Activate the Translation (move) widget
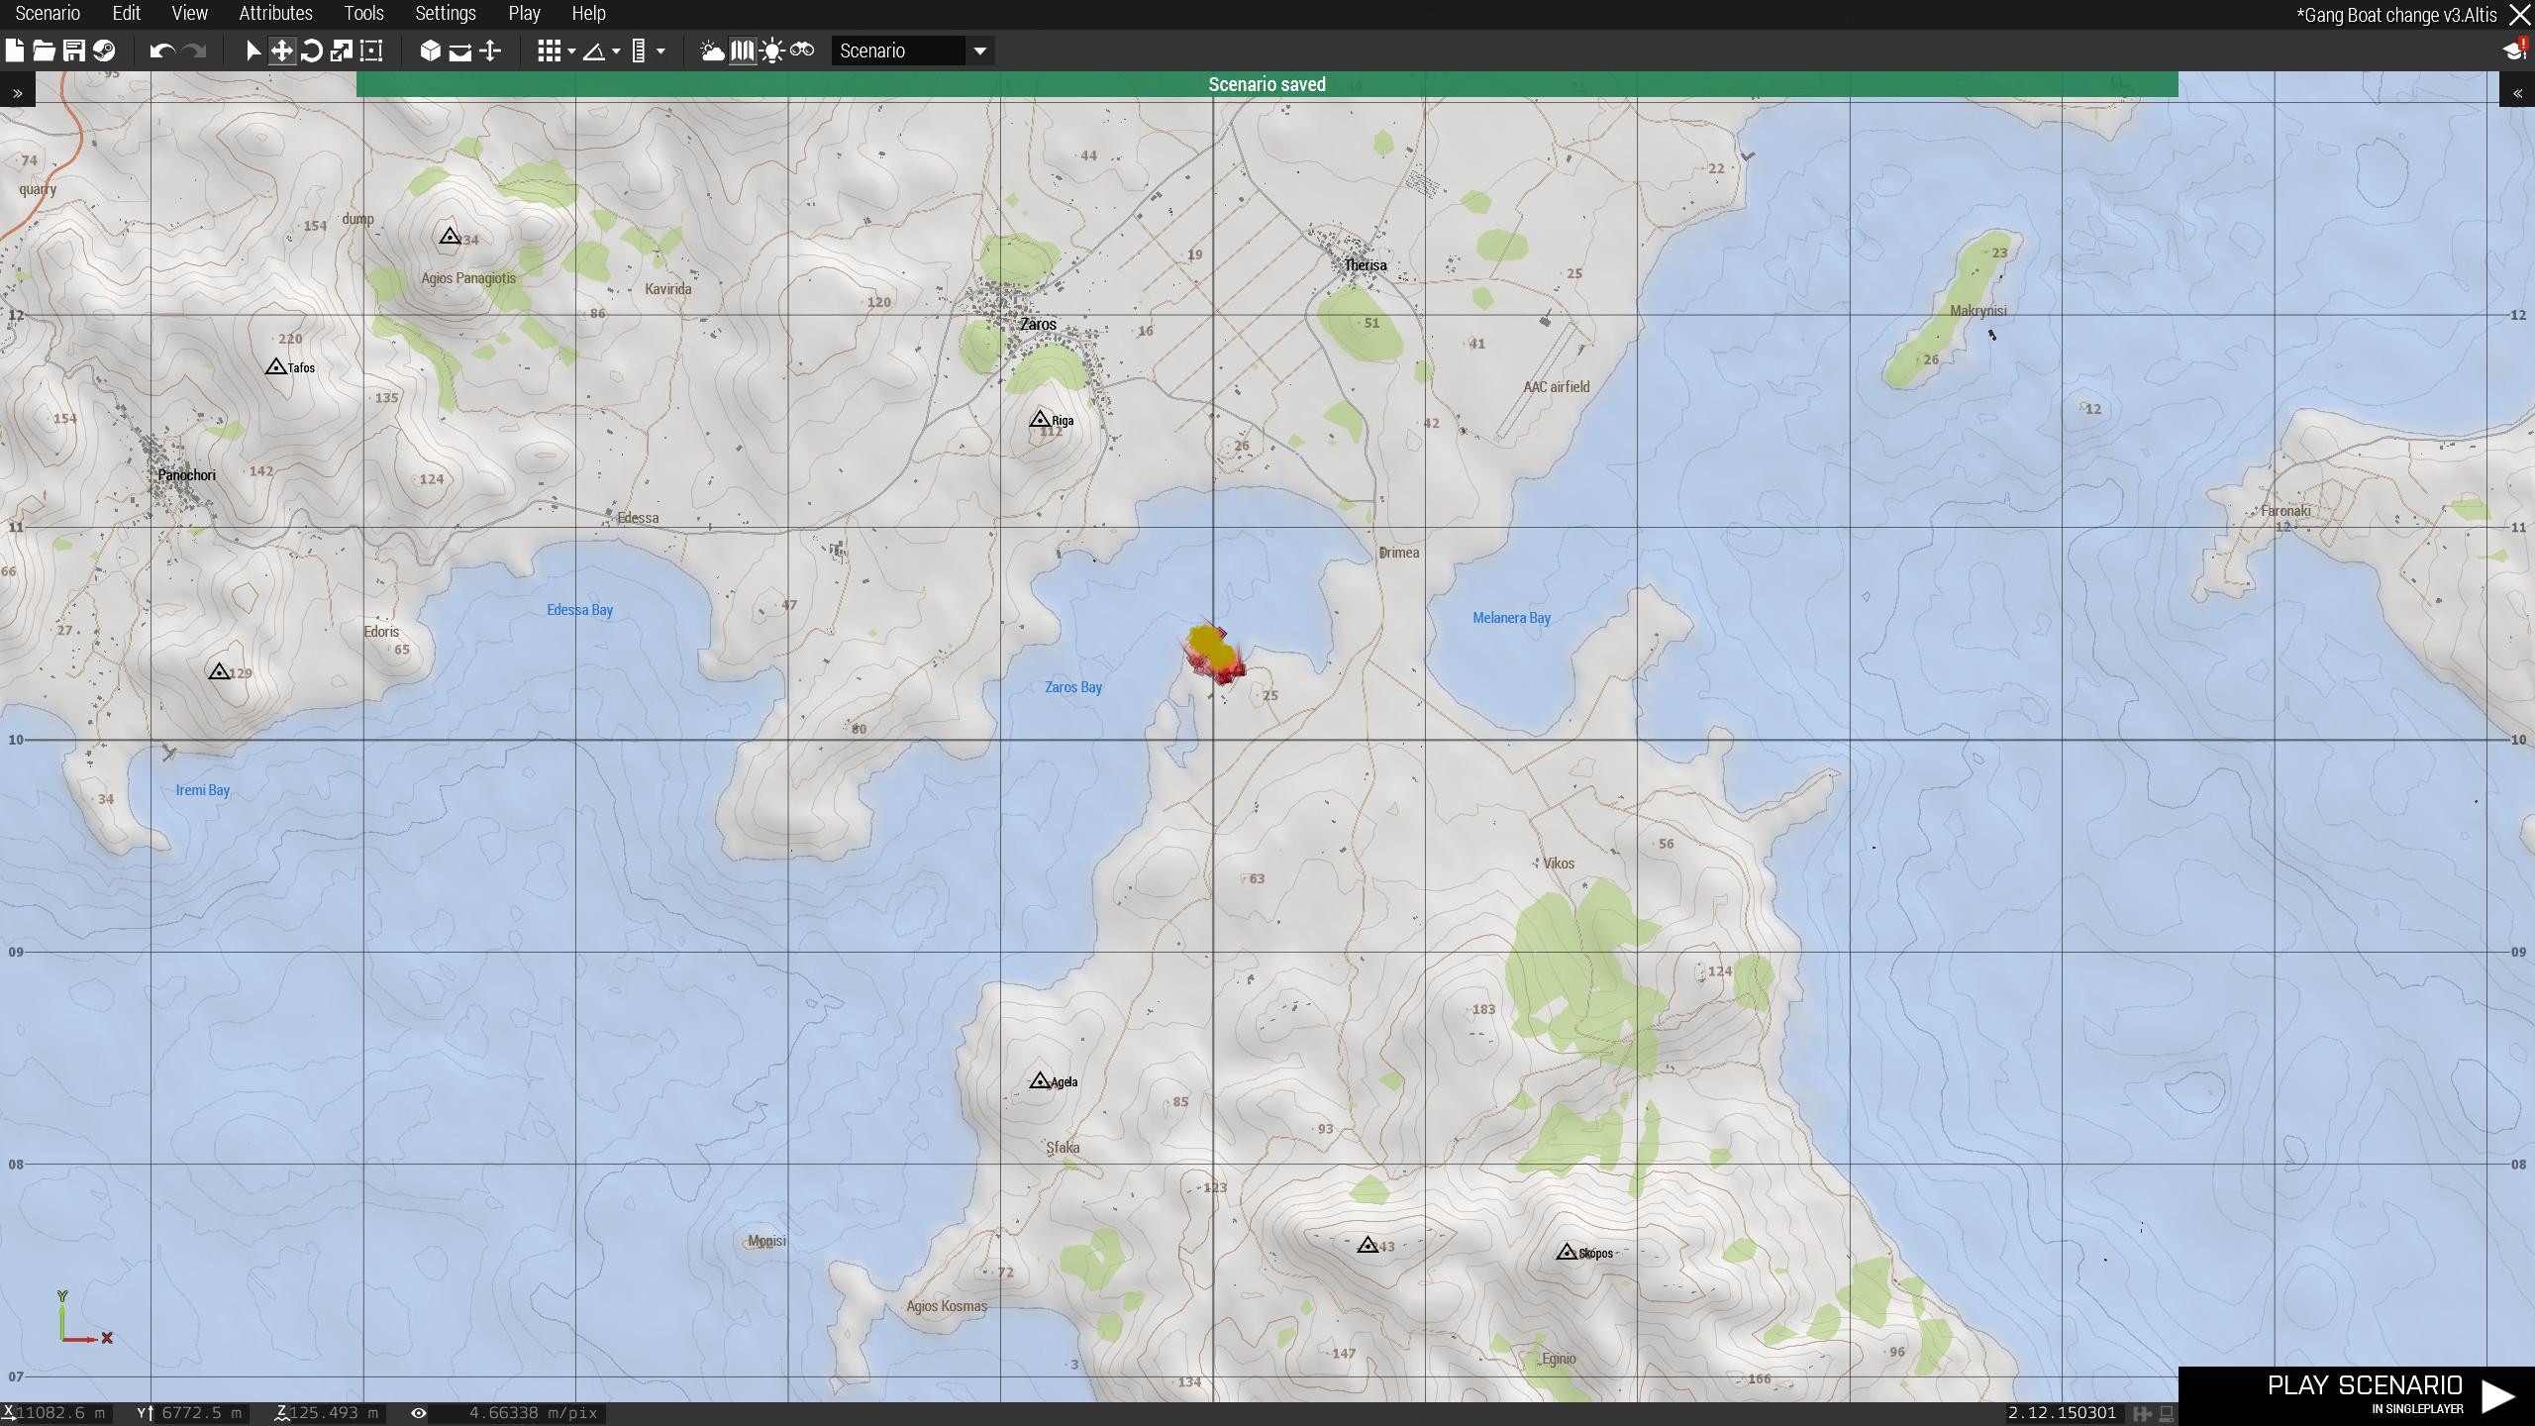2535x1426 pixels. (x=282, y=51)
